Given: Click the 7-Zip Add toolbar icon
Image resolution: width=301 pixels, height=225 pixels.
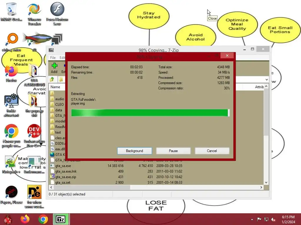Looking at the screenshot, I should [54, 68].
